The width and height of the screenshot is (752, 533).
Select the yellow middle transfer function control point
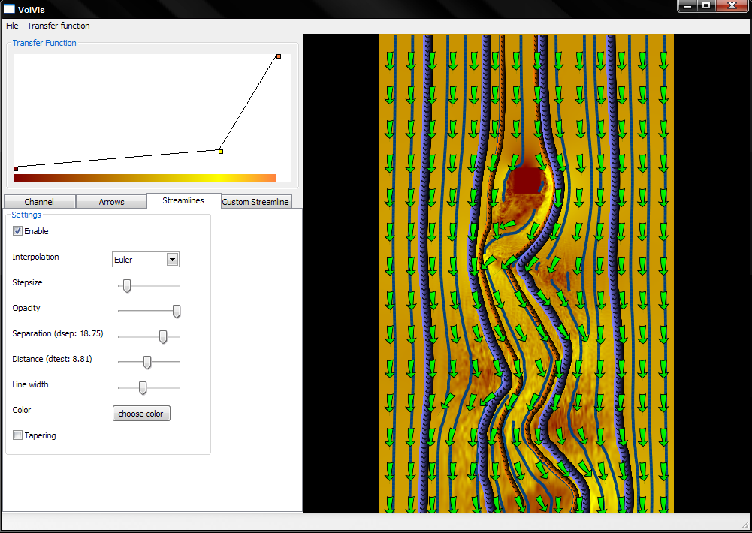click(220, 152)
